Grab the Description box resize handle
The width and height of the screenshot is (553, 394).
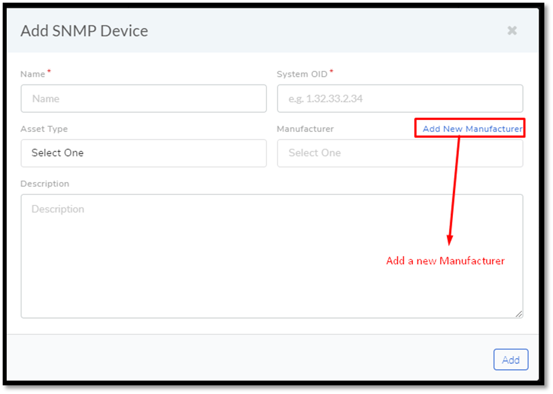click(x=518, y=314)
